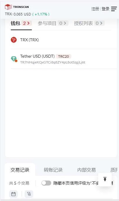Switch to the 转账记录 tab
The image size is (119, 201).
[x=53, y=170]
